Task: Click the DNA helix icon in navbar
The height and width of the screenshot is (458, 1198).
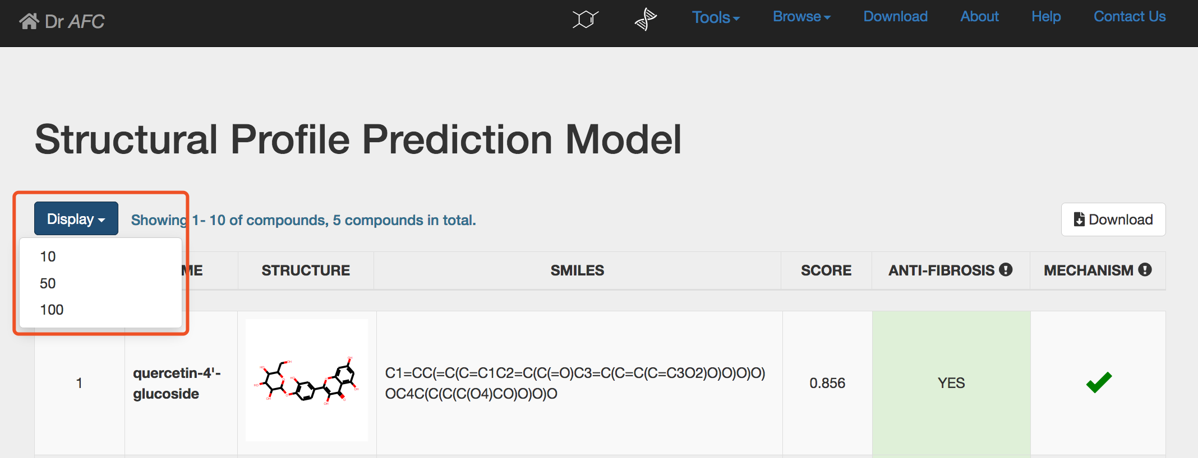Action: tap(646, 20)
